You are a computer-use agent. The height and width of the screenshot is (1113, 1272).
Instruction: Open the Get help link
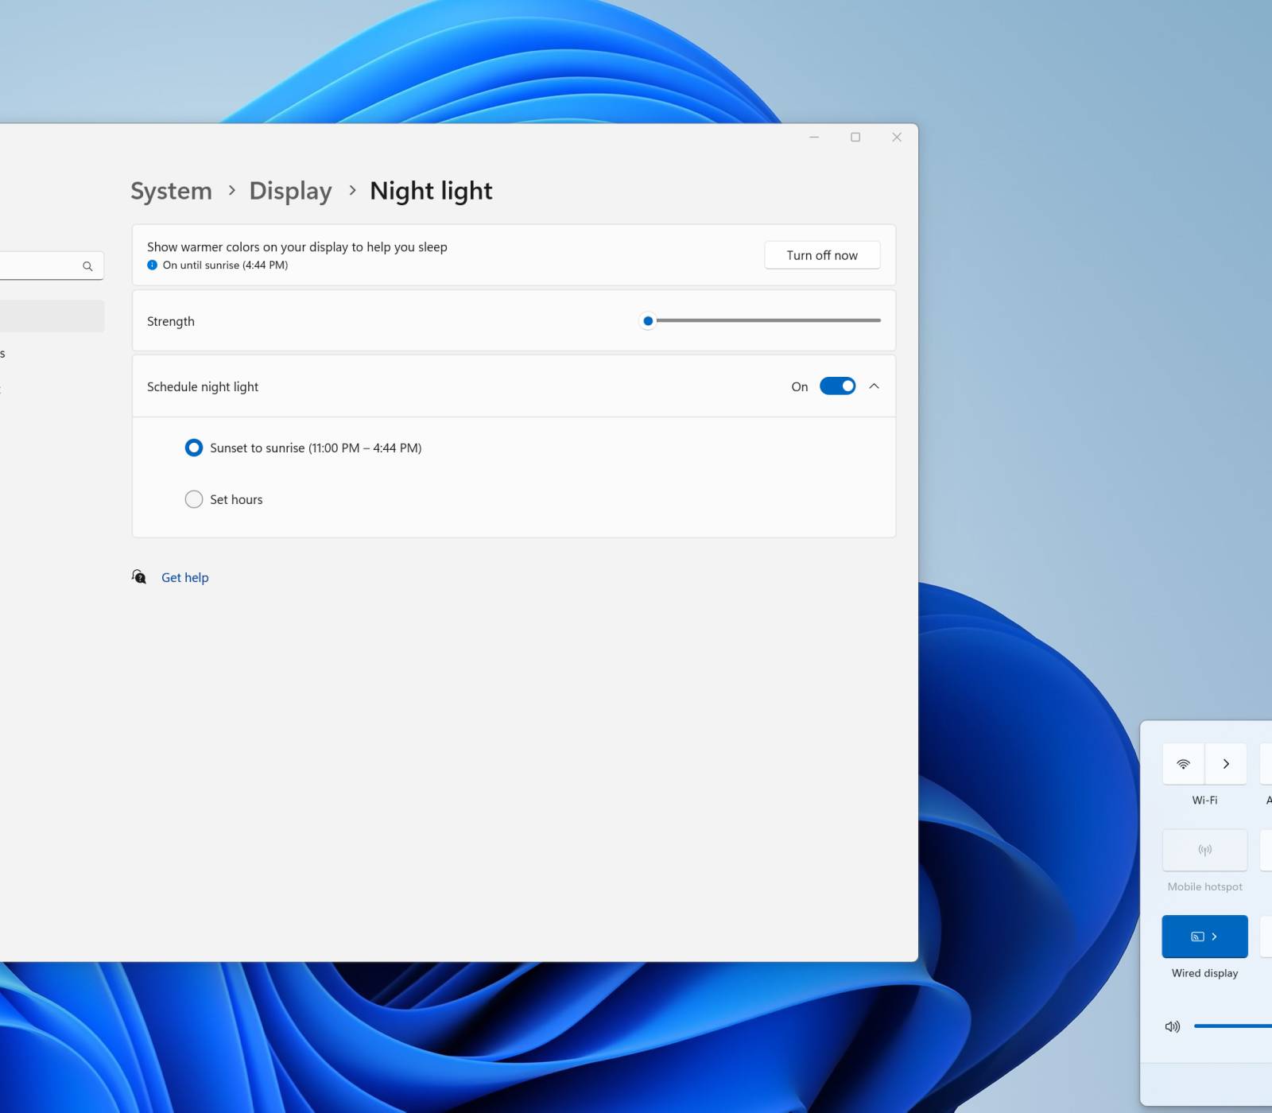pyautogui.click(x=184, y=578)
